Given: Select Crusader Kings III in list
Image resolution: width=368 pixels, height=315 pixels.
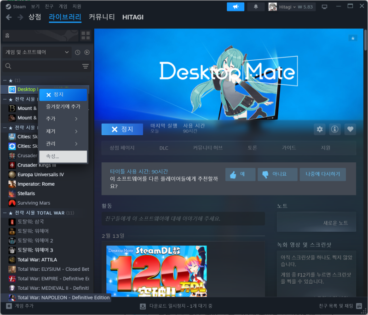Looking at the screenshot, I should [x=37, y=165].
